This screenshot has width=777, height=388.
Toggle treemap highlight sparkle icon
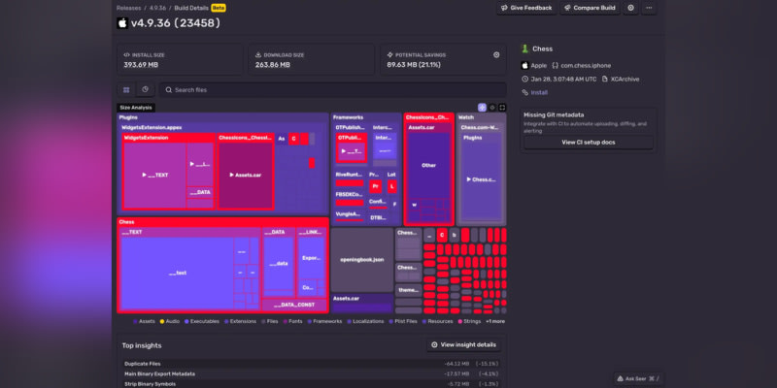pyautogui.click(x=482, y=108)
